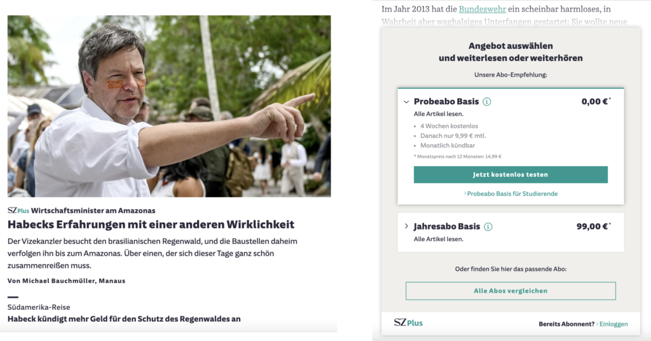Open headline Habecks Erfahrungen mit einer anderen Wirklichkeit

(x=151, y=225)
